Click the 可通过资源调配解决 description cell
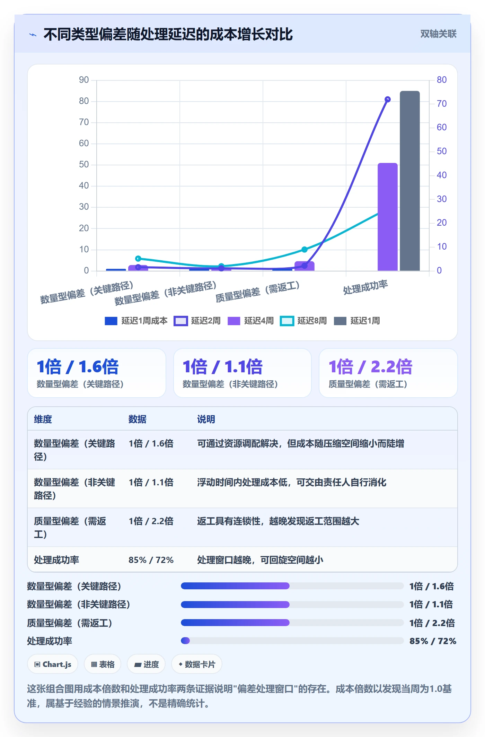This screenshot has height=737, width=485. click(x=301, y=443)
